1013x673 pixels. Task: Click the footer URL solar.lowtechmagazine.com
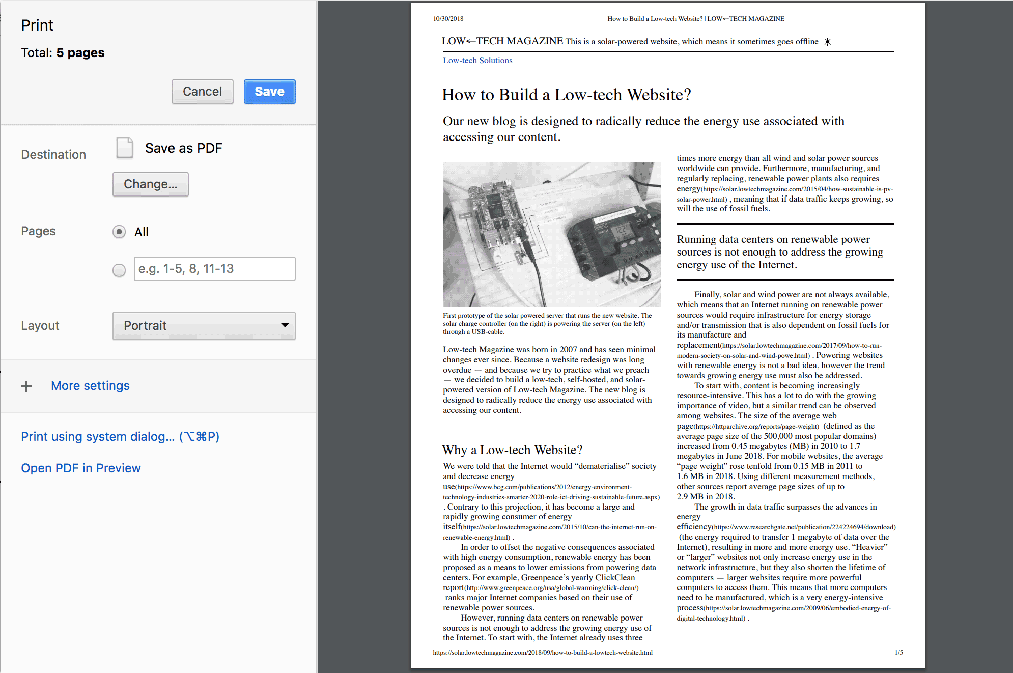point(543,652)
